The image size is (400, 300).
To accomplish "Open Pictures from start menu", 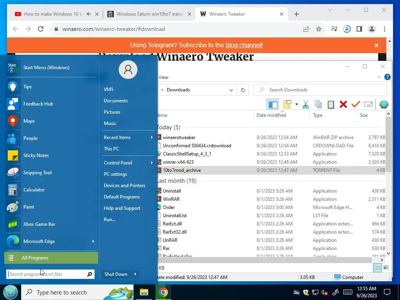I will [112, 112].
